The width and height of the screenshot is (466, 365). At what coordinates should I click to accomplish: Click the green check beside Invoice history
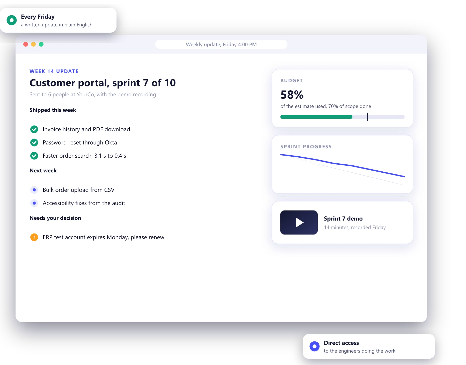[34, 129]
